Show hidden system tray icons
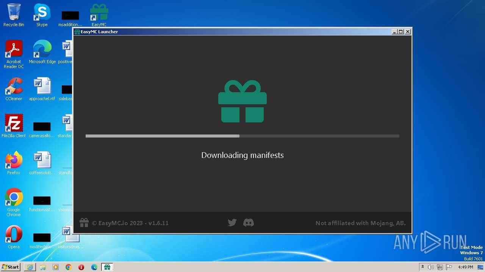Image resolution: width=485 pixels, height=272 pixels. [x=422, y=267]
